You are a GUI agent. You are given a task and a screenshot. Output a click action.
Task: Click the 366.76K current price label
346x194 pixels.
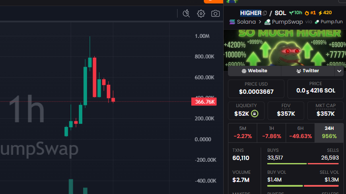(x=204, y=102)
